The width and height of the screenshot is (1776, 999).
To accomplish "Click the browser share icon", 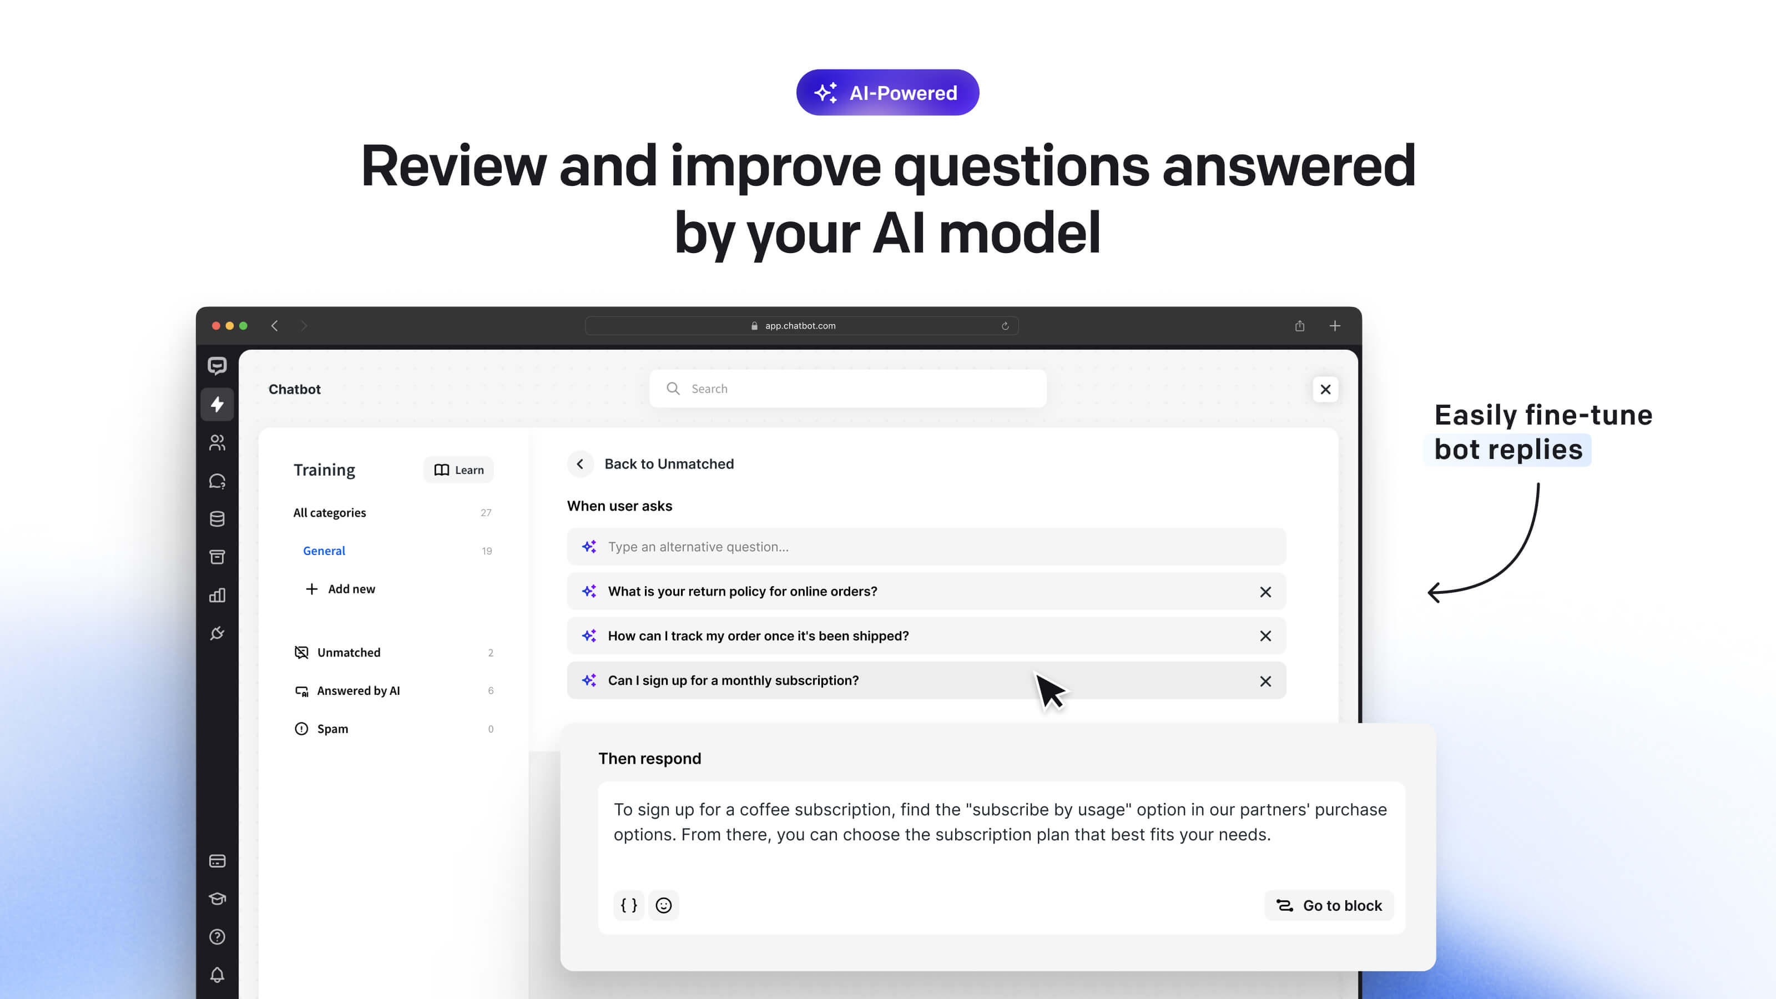I will pos(1300,325).
